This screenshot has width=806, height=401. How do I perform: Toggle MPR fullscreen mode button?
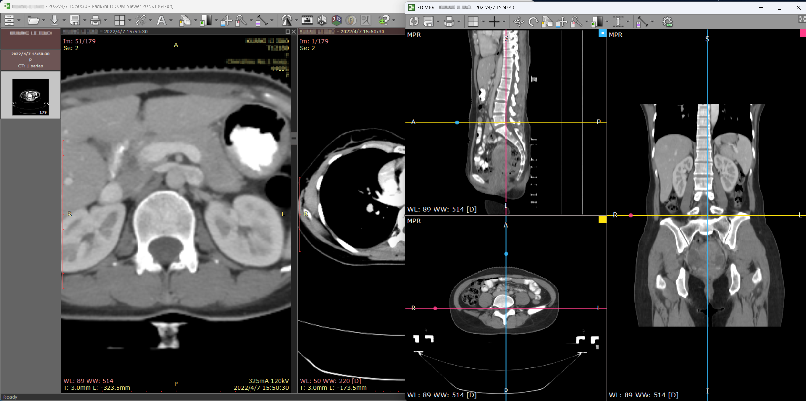pos(802,19)
